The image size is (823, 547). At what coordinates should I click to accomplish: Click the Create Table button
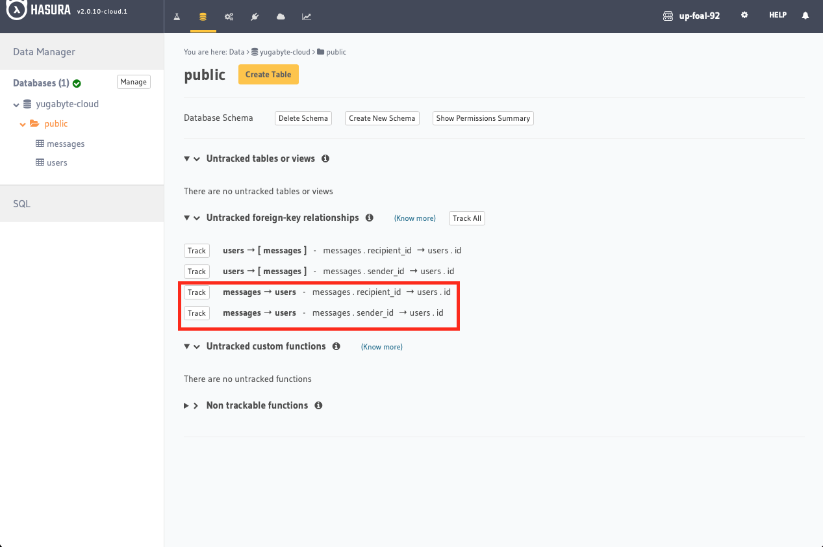(x=268, y=74)
